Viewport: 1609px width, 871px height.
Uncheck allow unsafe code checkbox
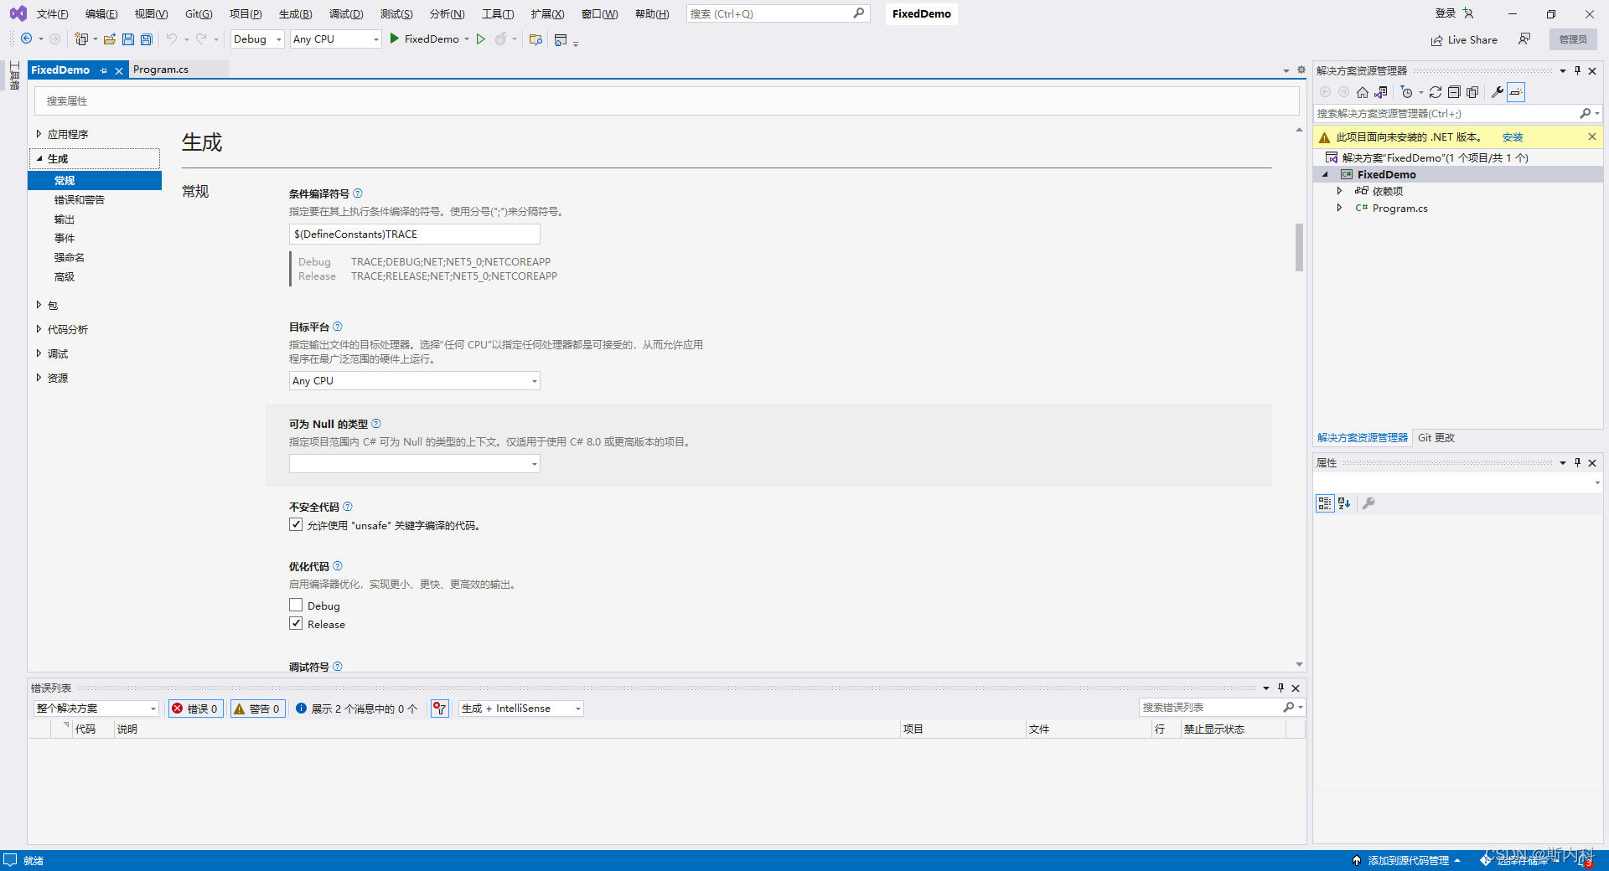click(296, 524)
